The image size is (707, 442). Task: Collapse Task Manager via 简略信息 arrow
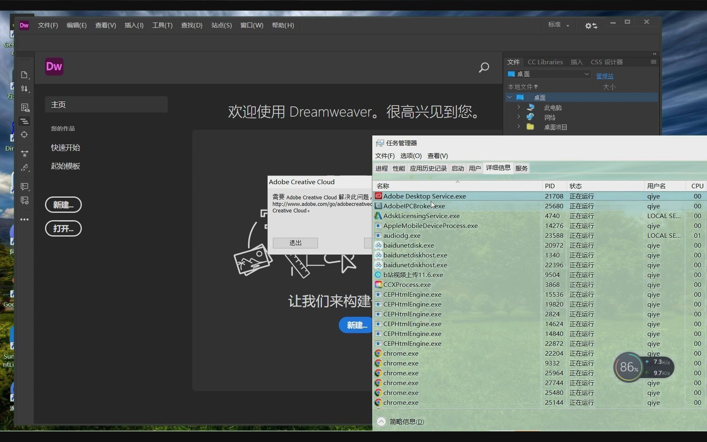(381, 422)
